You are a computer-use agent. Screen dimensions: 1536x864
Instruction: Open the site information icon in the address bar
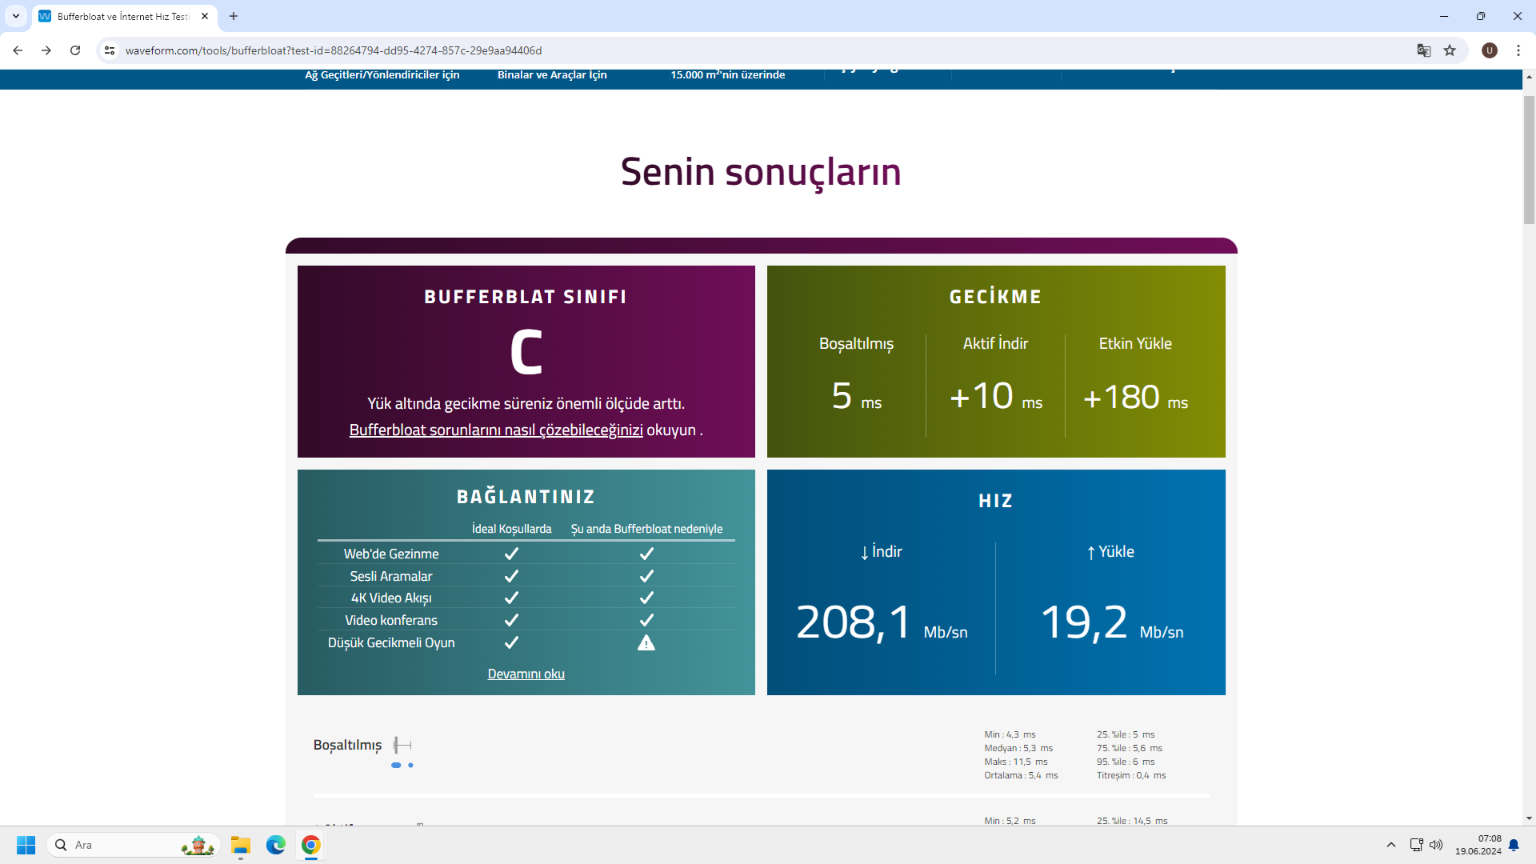click(110, 50)
